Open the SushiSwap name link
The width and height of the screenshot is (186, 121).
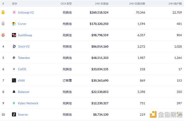25,35
